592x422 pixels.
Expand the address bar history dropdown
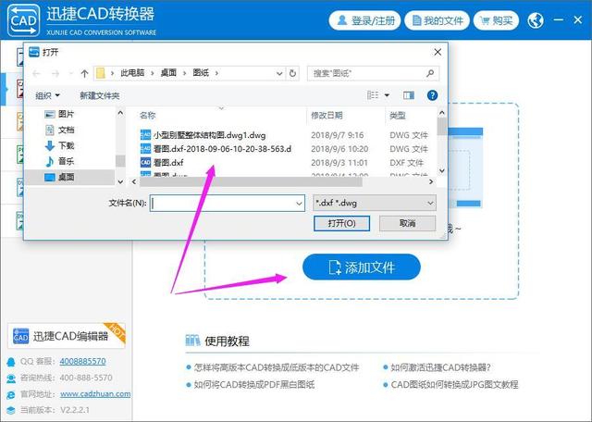point(279,73)
